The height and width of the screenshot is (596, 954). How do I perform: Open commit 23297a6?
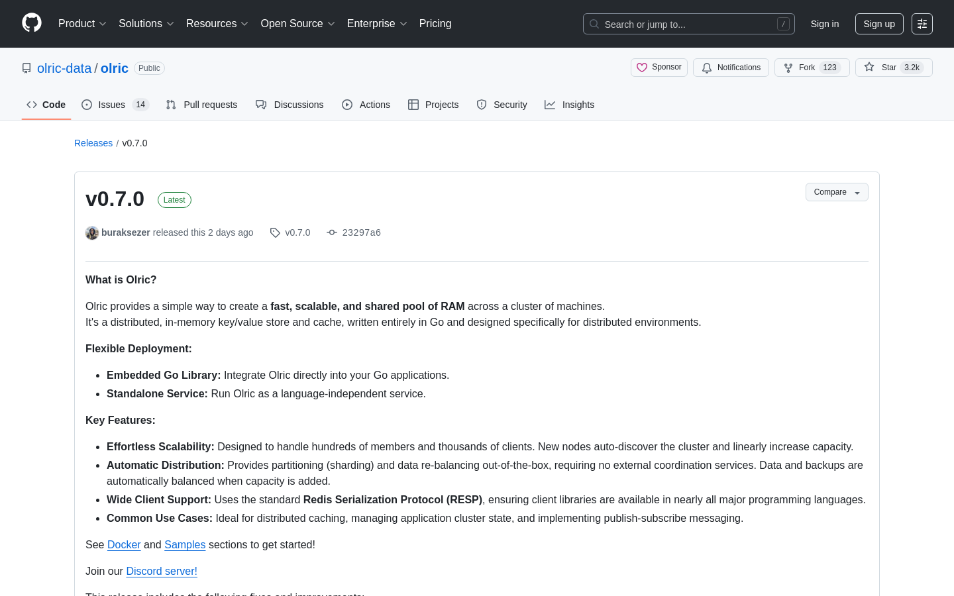pos(361,232)
